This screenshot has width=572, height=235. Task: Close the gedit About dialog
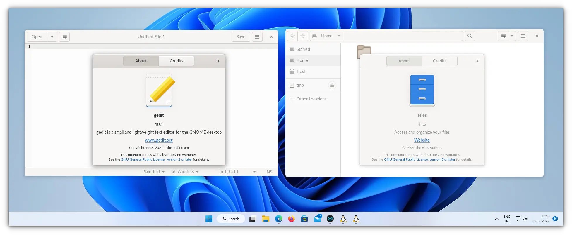218,61
